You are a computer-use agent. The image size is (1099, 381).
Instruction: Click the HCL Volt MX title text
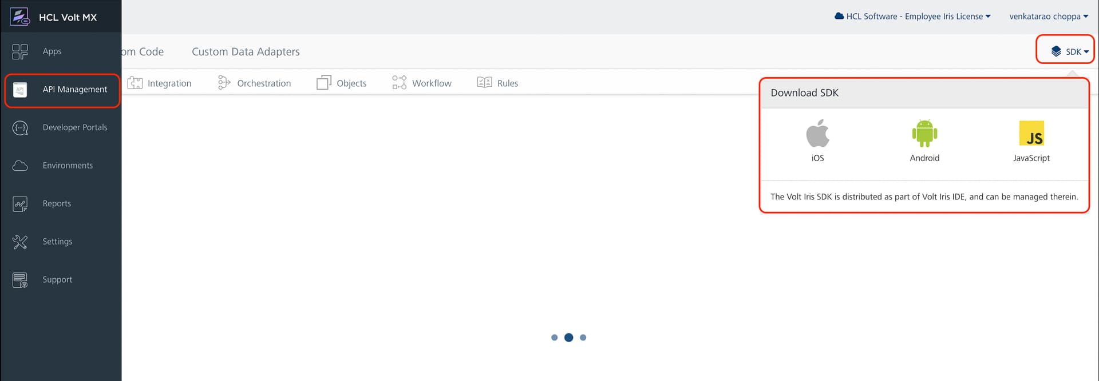pos(68,17)
